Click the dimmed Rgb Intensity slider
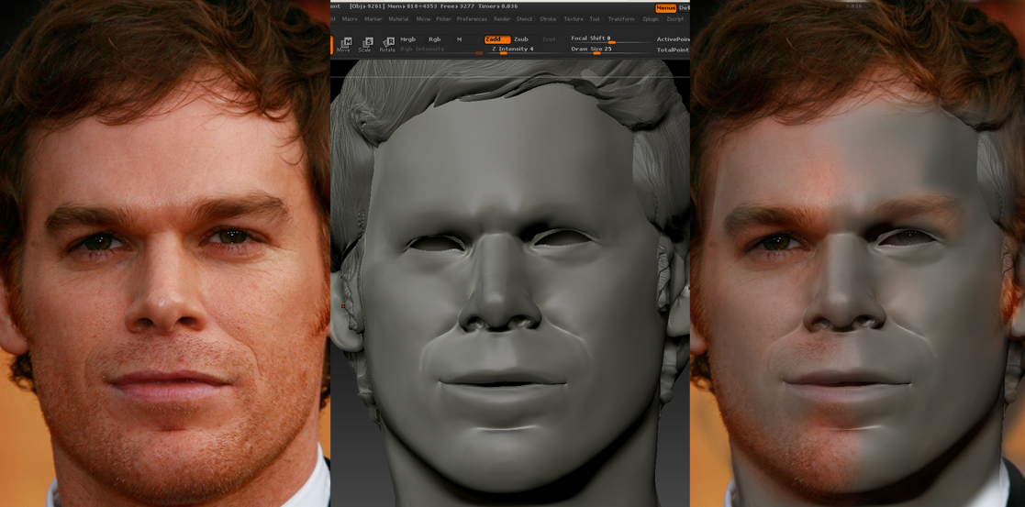This screenshot has width=1025, height=507. pos(441,50)
